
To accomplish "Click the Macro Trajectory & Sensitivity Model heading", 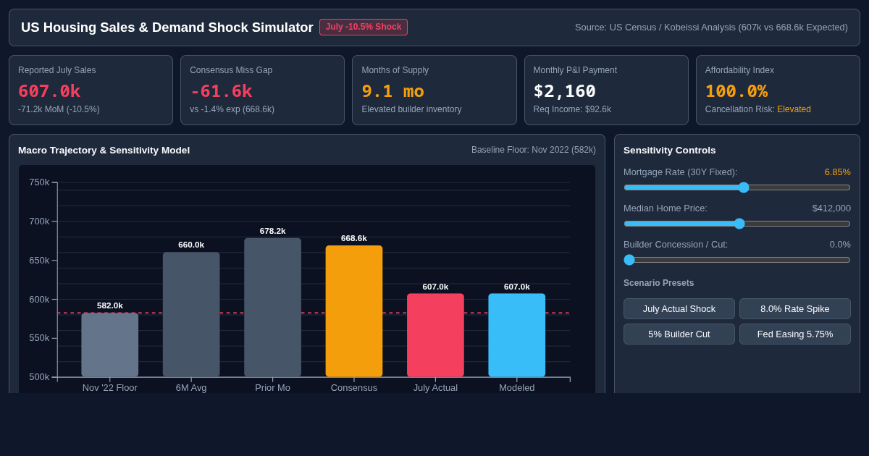I will 104,150.
